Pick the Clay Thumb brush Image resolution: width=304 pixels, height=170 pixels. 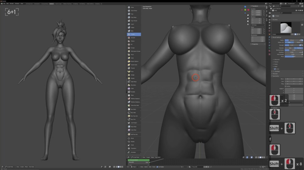[134, 21]
